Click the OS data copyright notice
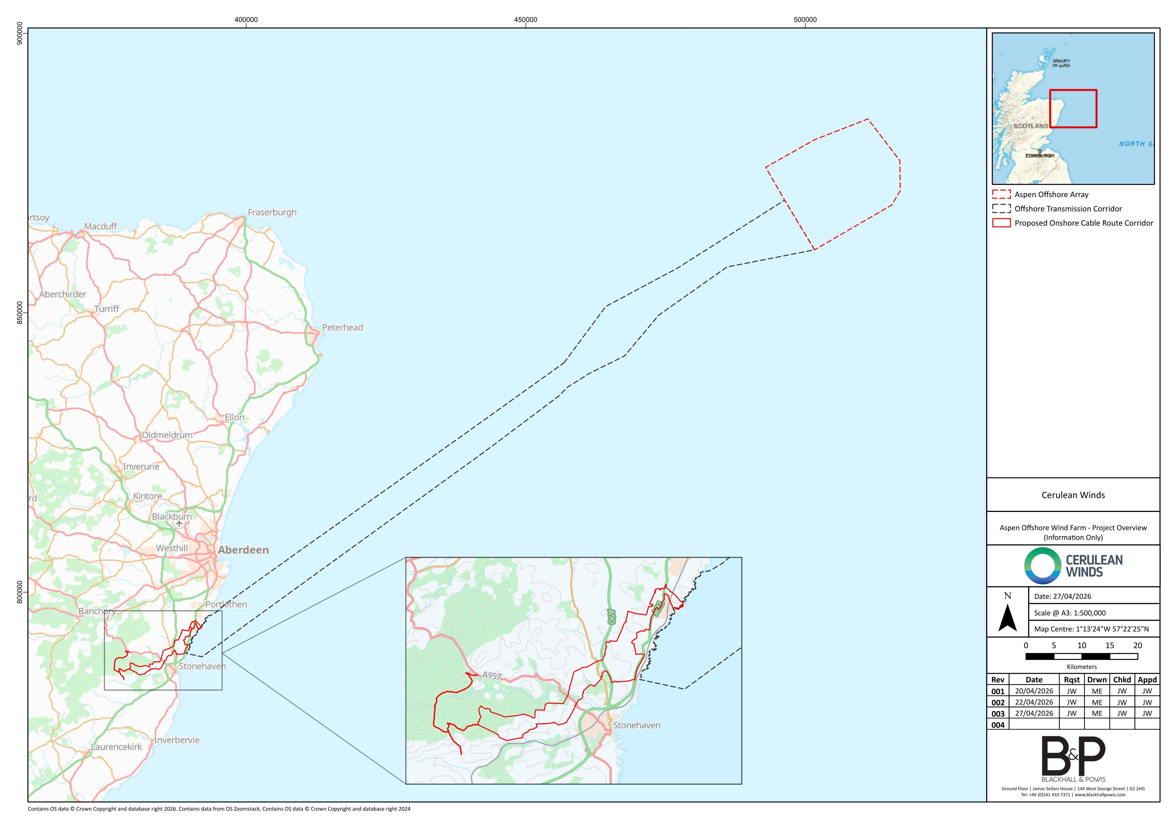 point(219,809)
